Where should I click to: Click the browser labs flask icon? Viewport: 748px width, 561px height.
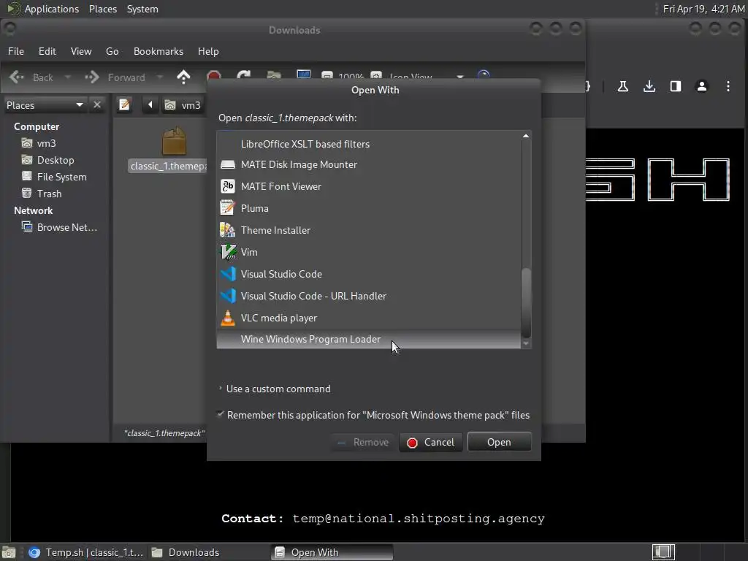point(622,86)
